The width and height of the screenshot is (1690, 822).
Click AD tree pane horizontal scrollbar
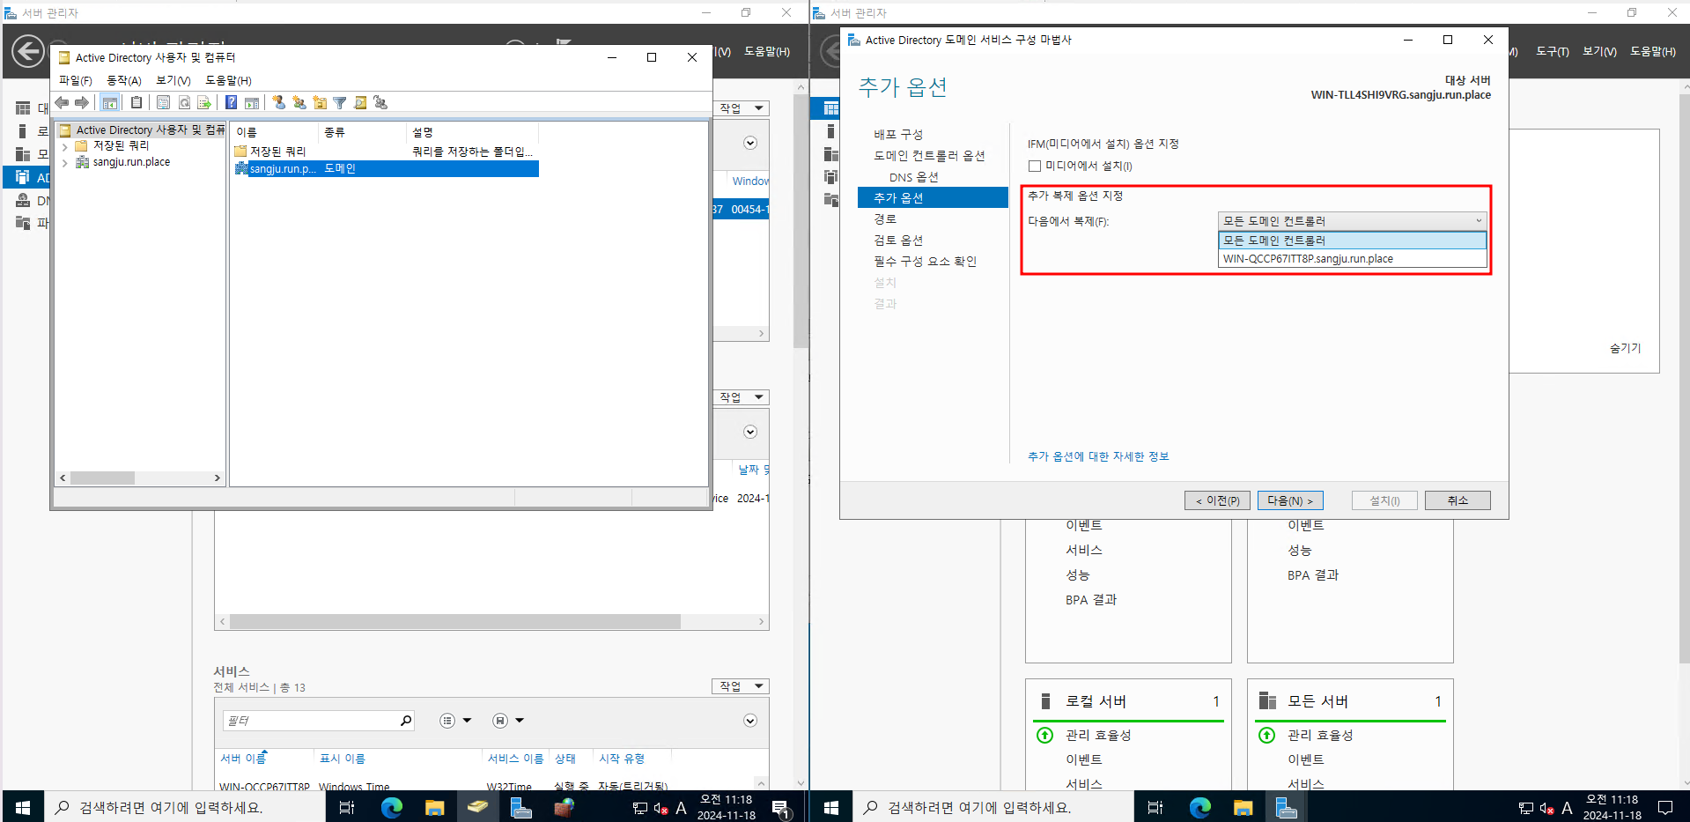[139, 478]
